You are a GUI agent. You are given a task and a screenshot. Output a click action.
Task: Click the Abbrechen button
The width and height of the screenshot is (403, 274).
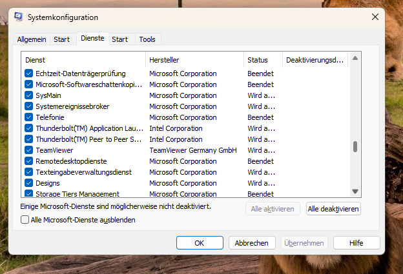pos(251,243)
